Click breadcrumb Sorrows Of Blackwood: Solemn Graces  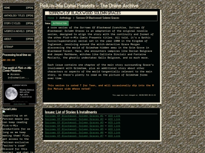(98, 18)
